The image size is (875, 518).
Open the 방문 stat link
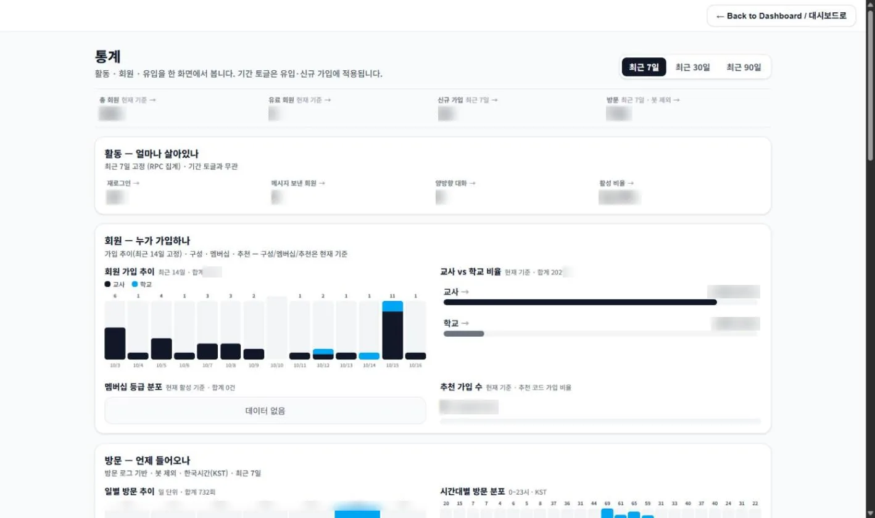643,100
